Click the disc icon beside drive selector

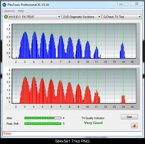coord(5,17)
